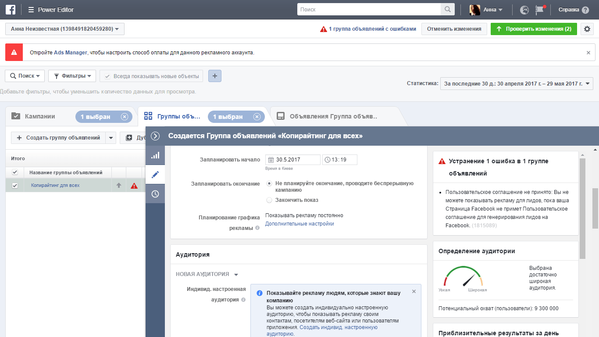This screenshot has height=337, width=599.
Task: Switch to the Кампании tab
Action: click(40, 117)
